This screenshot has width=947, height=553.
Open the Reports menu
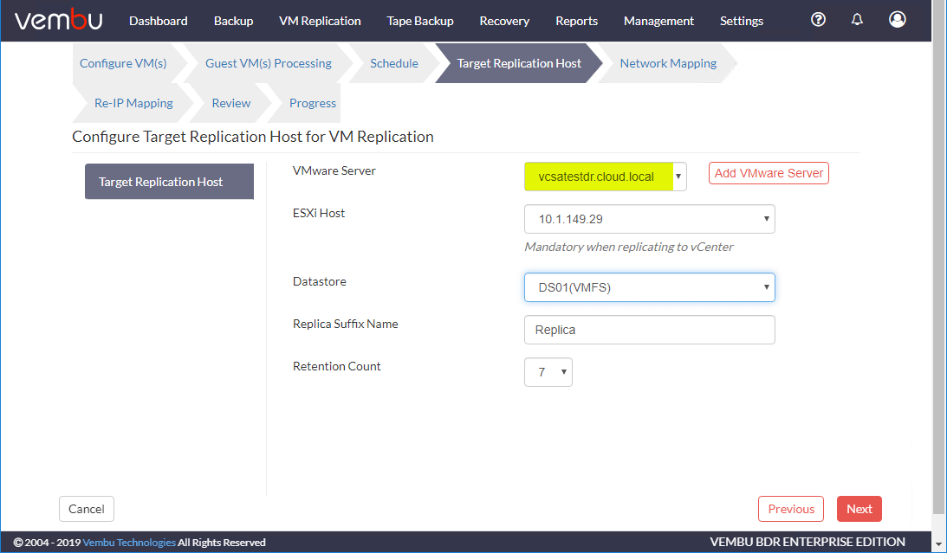(x=577, y=21)
